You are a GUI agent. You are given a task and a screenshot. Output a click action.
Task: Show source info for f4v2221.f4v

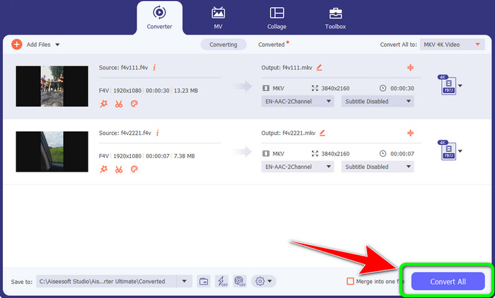point(158,133)
